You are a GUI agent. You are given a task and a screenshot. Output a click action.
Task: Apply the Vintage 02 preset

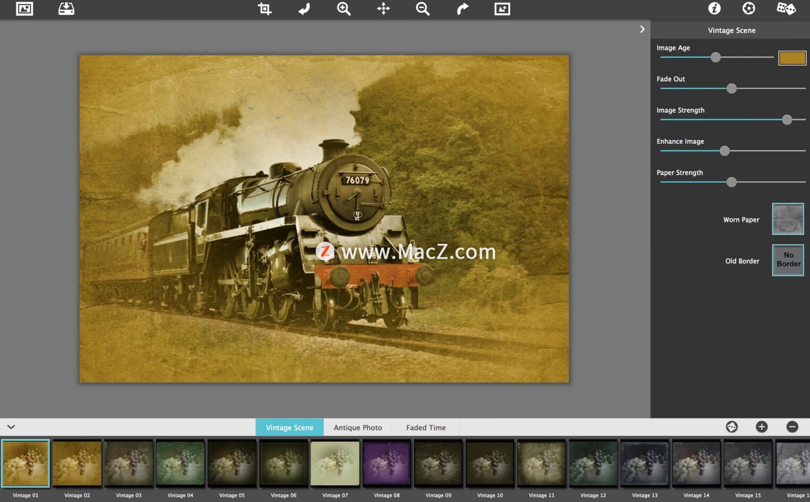point(77,463)
